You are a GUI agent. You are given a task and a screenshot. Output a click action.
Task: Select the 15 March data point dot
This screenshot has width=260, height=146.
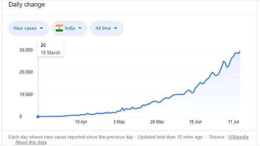pyautogui.click(x=38, y=117)
